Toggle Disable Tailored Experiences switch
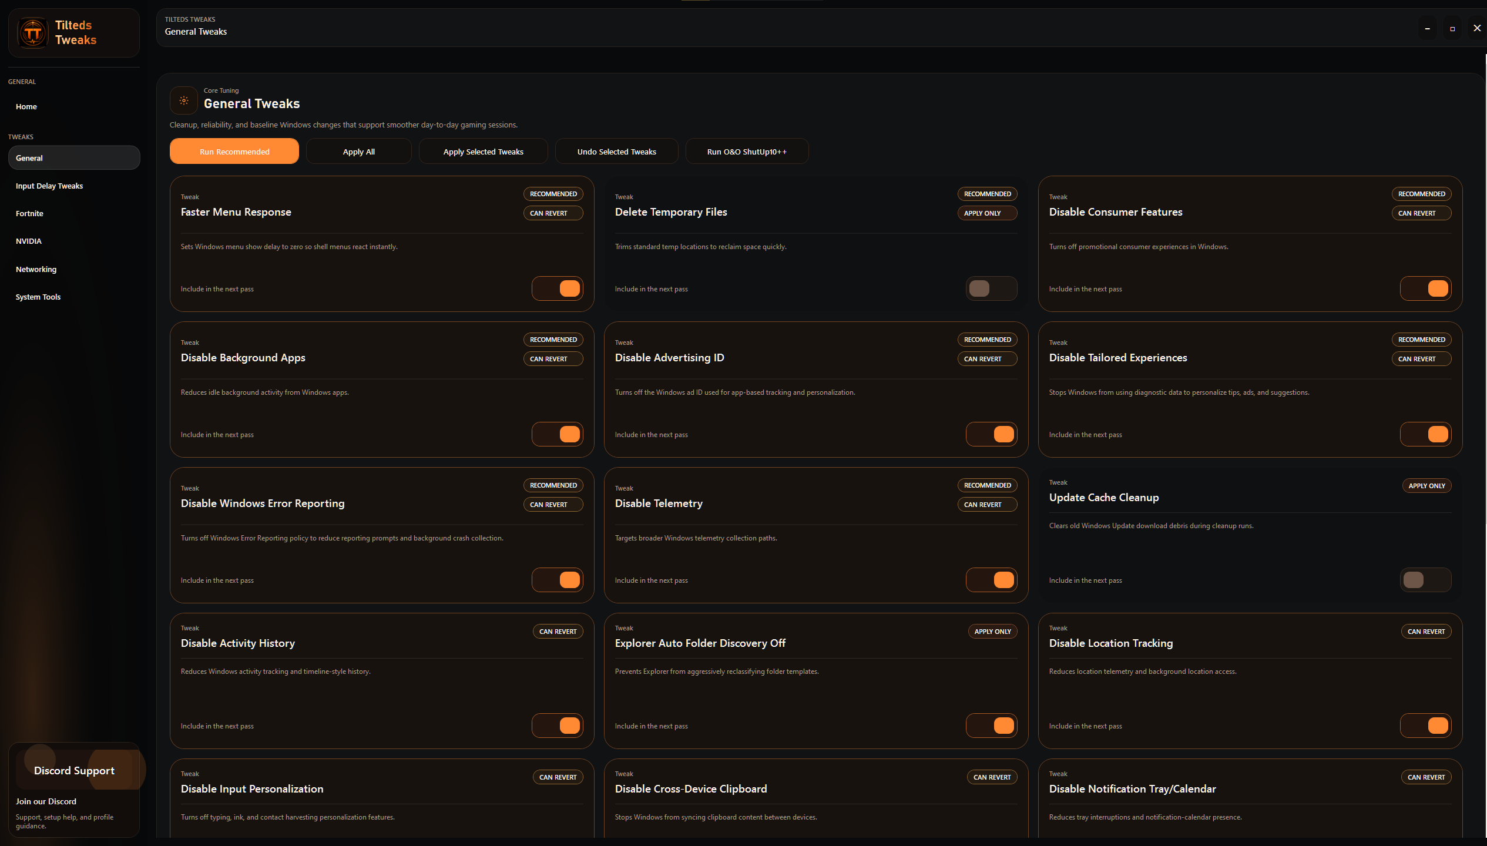 [1425, 434]
